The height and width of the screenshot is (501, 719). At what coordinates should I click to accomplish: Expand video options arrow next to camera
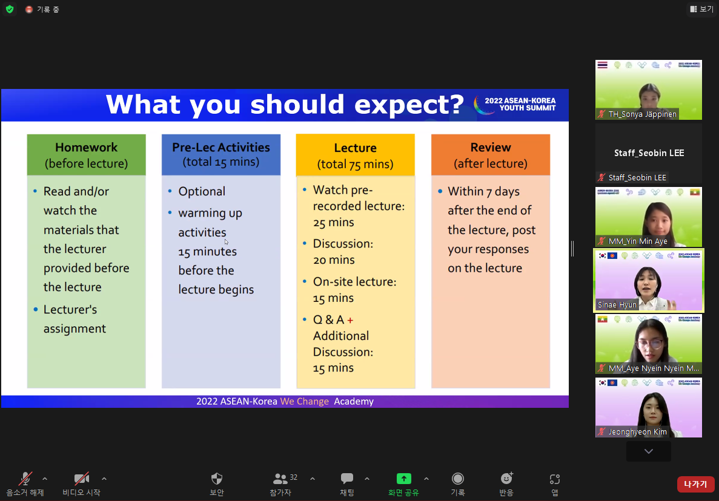click(x=104, y=479)
